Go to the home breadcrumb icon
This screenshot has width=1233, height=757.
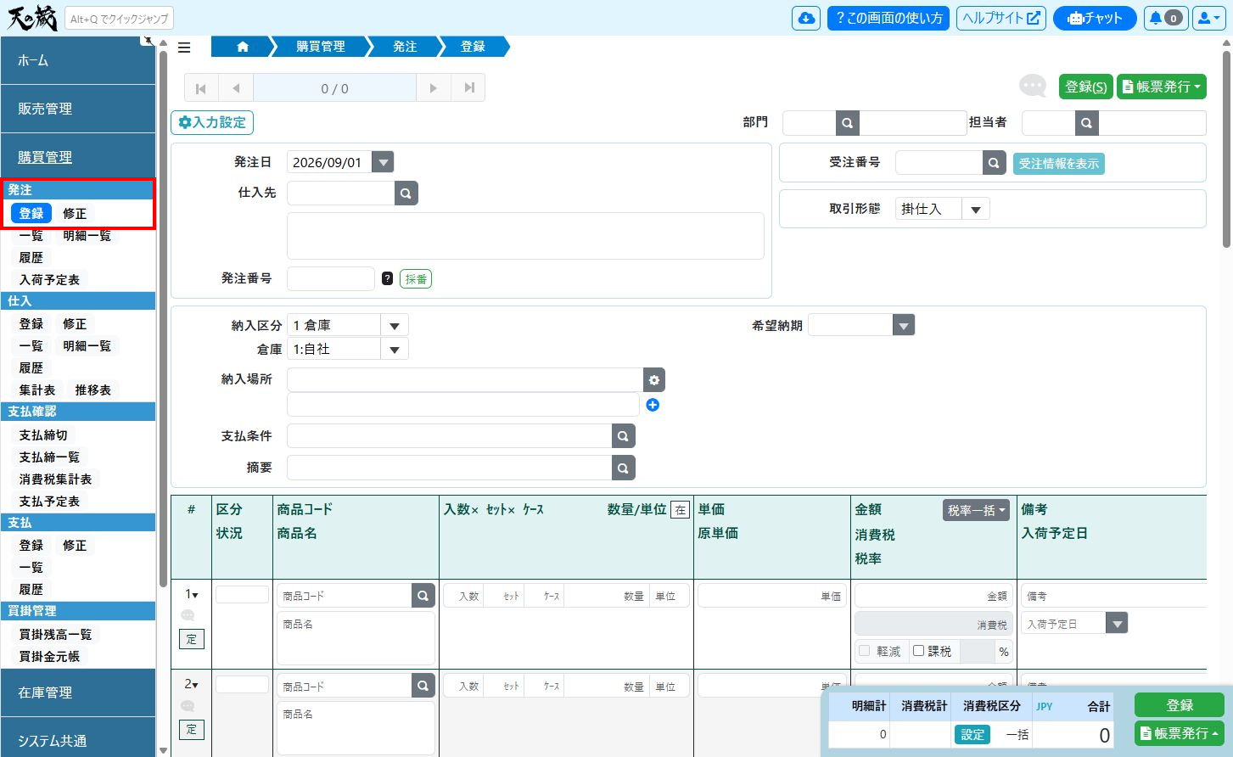(243, 47)
